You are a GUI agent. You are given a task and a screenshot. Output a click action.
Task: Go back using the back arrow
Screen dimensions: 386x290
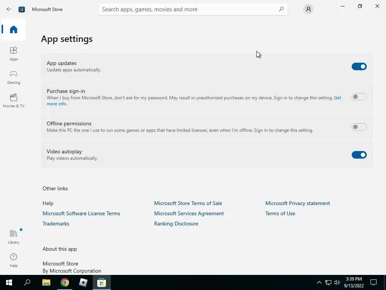coord(9,9)
